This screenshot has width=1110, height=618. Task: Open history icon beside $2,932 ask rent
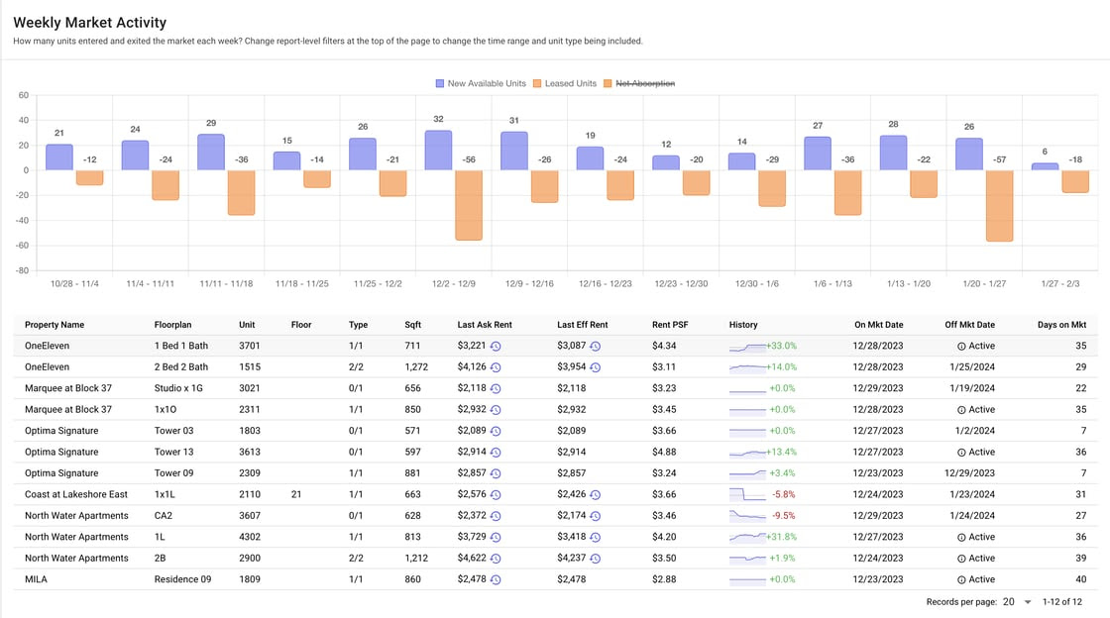coord(496,410)
